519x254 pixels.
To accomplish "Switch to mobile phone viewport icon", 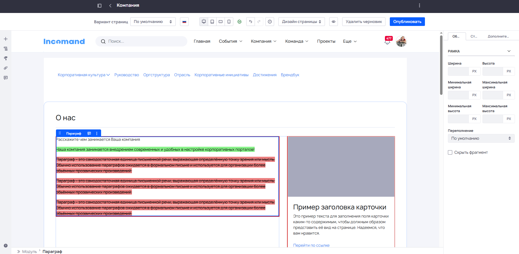I will (x=229, y=22).
